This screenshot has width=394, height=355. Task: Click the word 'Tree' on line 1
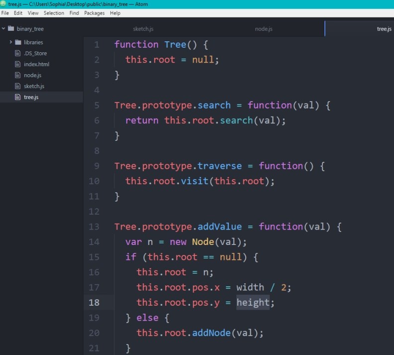pos(175,45)
